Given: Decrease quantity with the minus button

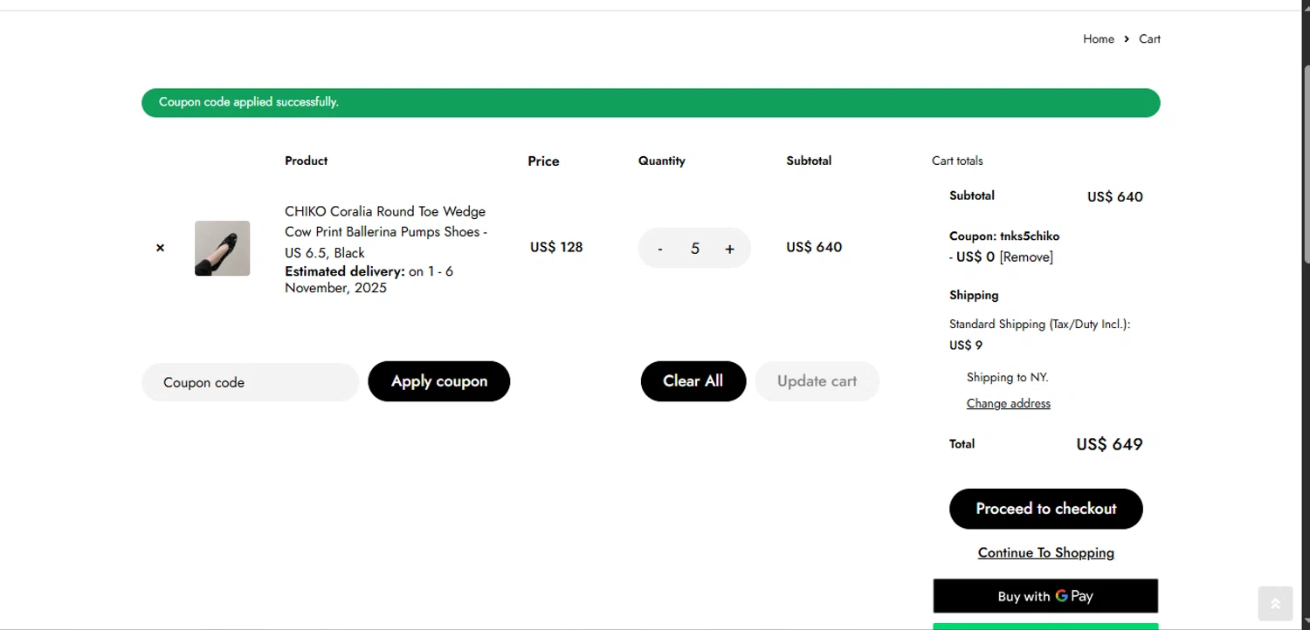Looking at the screenshot, I should click(660, 249).
